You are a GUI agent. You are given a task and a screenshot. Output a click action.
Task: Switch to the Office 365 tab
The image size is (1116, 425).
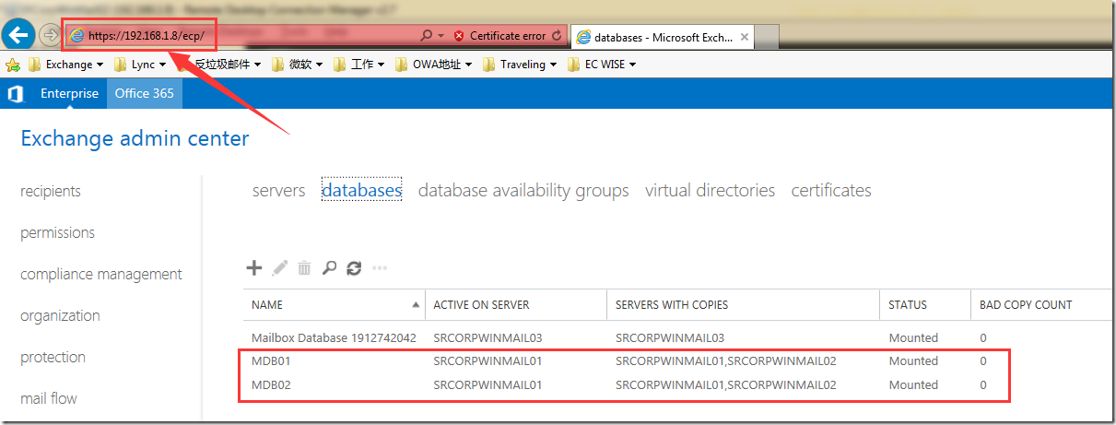(x=145, y=93)
